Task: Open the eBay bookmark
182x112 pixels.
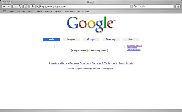Action: (30, 11)
